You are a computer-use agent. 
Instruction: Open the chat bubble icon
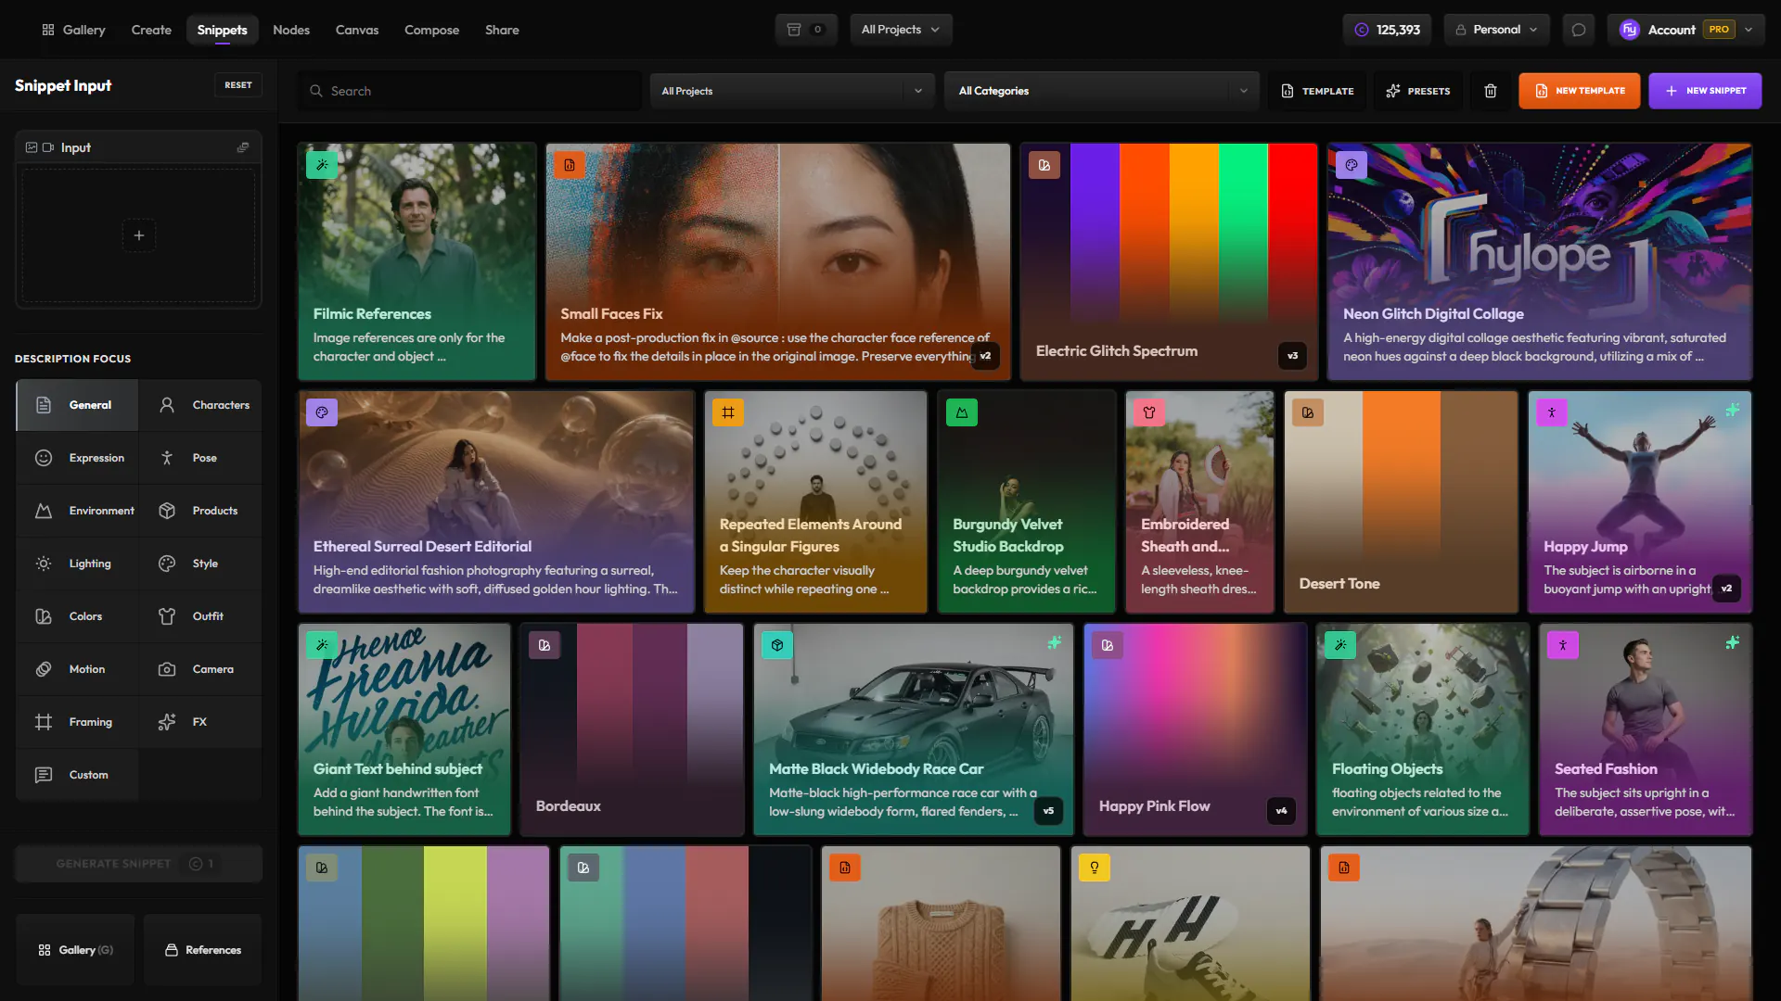(1578, 30)
